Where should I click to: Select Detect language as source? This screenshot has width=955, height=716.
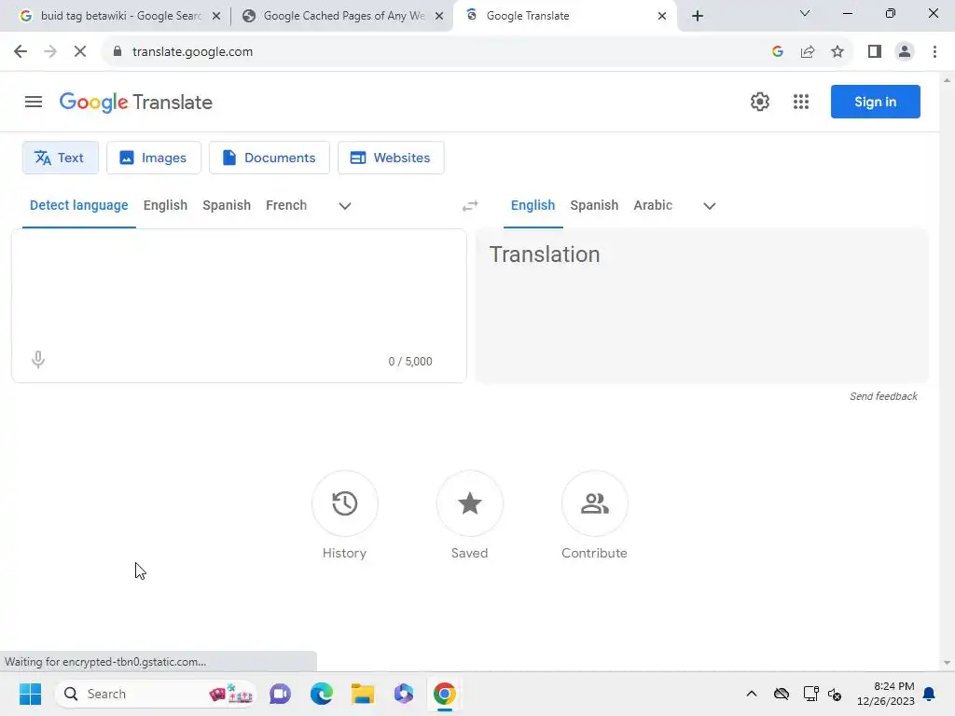pyautogui.click(x=78, y=205)
